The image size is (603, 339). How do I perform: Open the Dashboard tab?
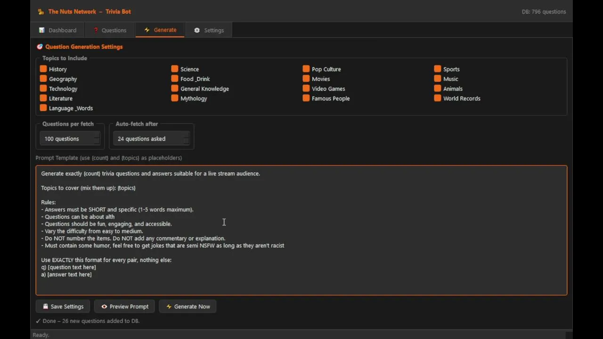click(x=58, y=30)
